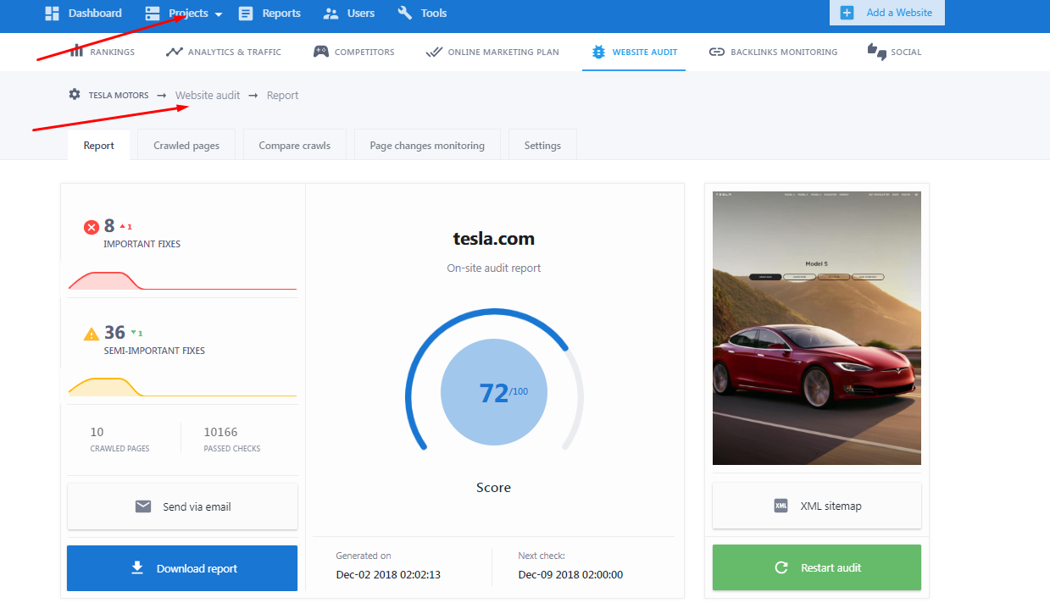
Task: Click the tesla.com domain heading
Action: [494, 239]
